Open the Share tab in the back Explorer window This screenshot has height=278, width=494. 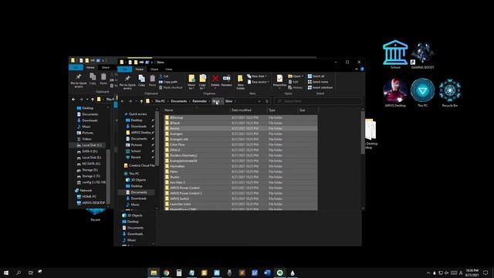(x=106, y=67)
